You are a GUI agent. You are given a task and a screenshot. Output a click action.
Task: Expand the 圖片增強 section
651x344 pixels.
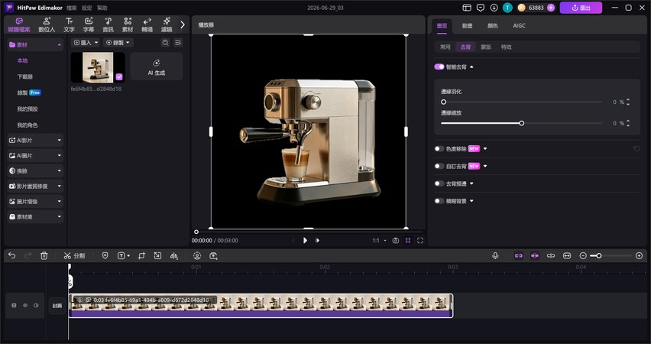tap(35, 202)
